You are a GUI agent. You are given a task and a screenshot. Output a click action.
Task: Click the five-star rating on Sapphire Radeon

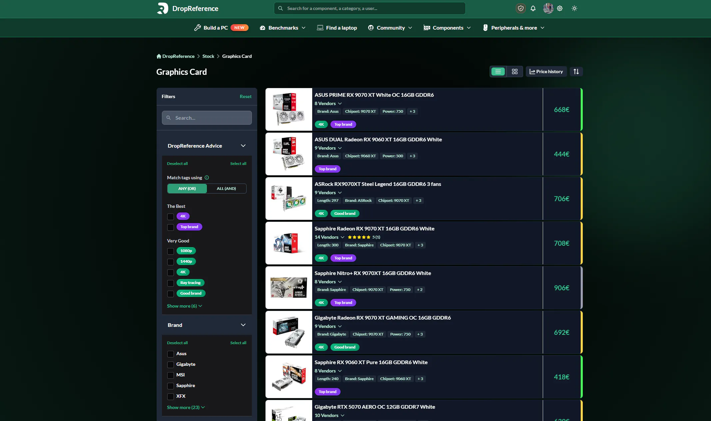tap(359, 237)
